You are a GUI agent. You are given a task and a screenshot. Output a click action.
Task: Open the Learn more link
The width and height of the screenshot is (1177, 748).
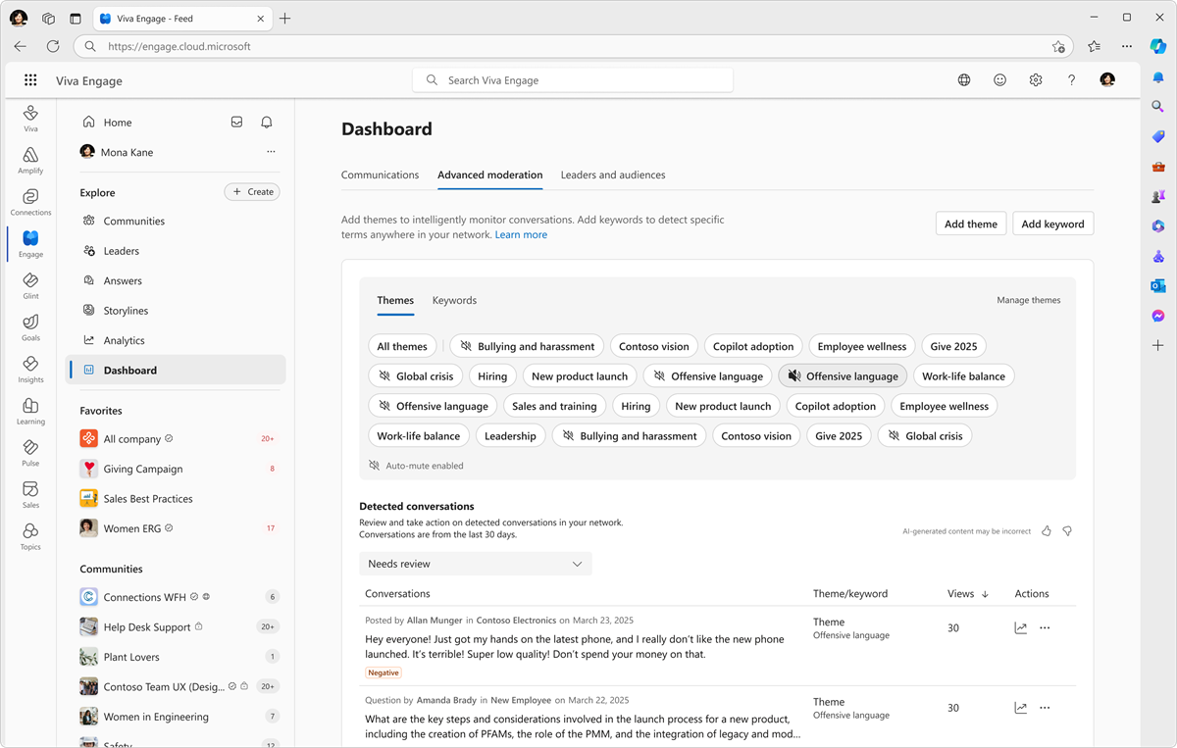tap(521, 235)
